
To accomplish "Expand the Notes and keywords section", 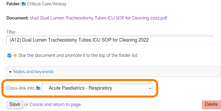I will [33, 72].
